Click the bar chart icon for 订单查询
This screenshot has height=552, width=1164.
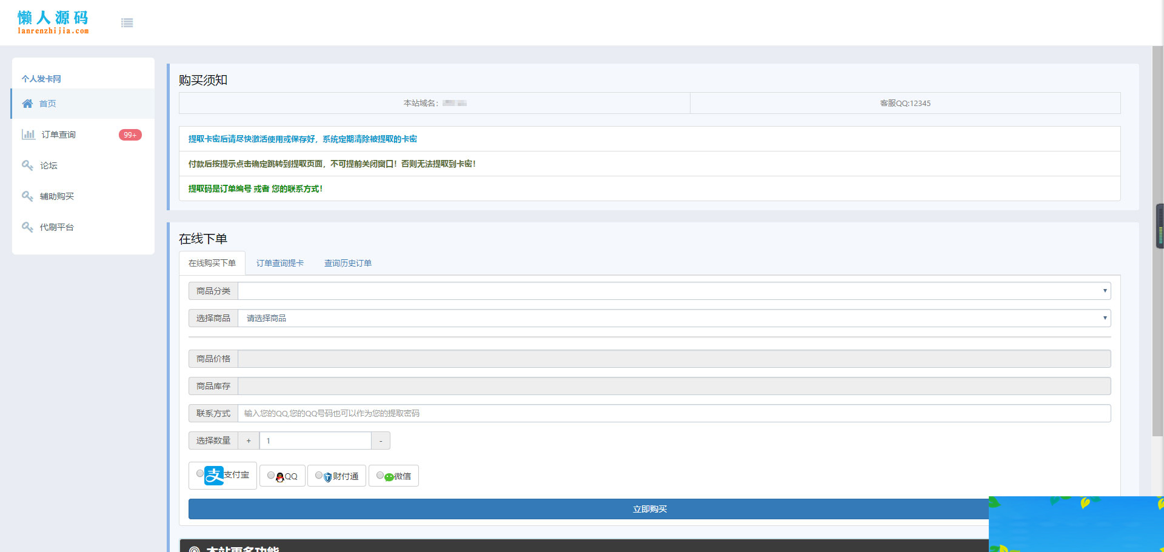28,135
